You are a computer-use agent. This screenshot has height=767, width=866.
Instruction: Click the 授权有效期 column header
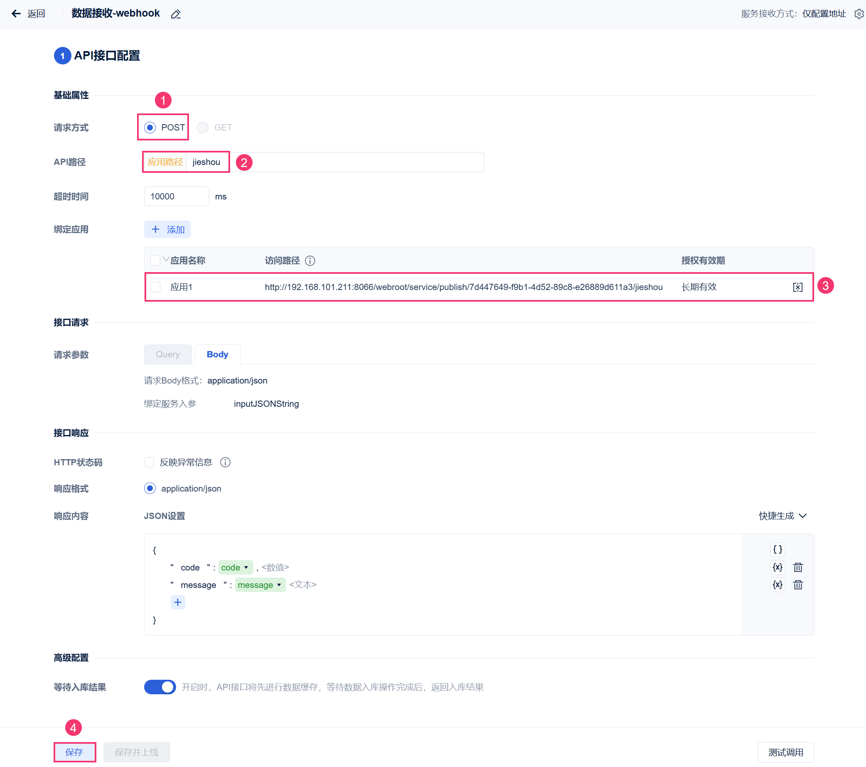pyautogui.click(x=703, y=261)
